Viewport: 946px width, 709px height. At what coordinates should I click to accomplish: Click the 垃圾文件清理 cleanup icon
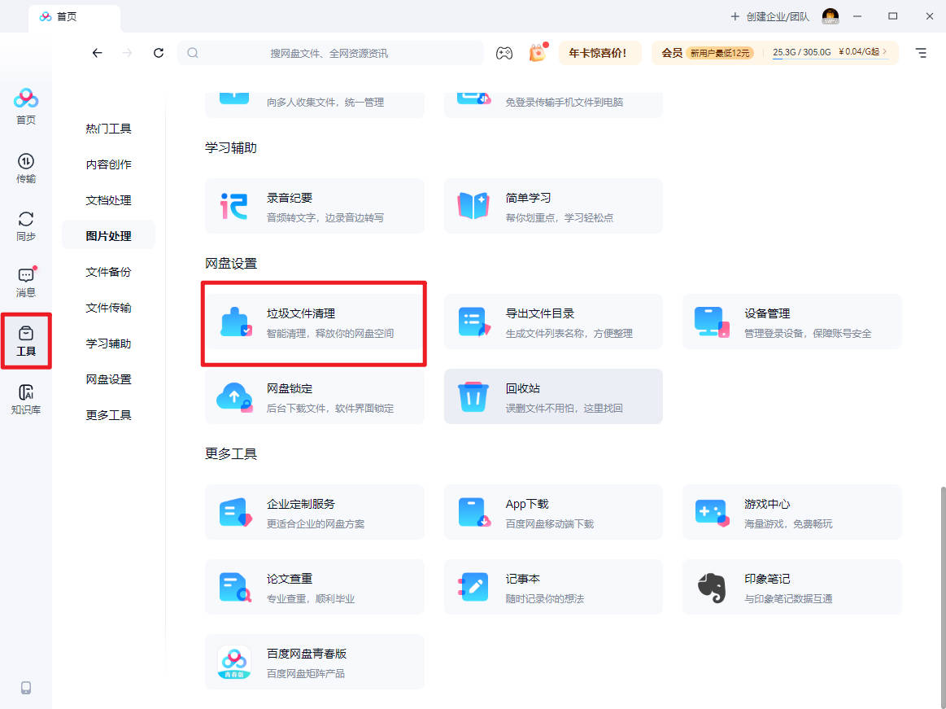[235, 322]
